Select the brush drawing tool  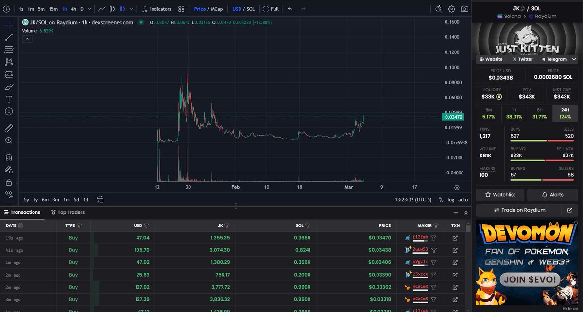click(x=9, y=87)
